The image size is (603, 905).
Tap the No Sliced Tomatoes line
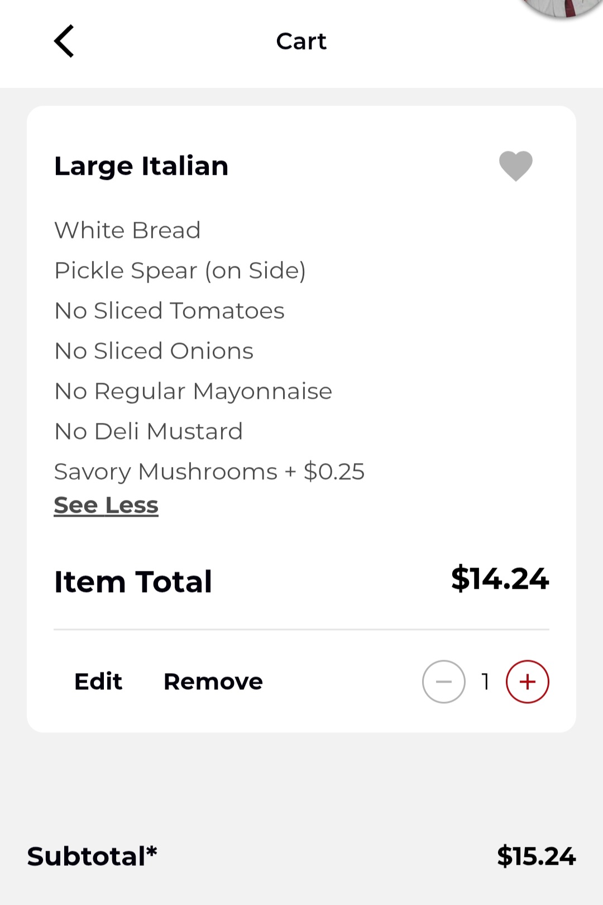[169, 311]
